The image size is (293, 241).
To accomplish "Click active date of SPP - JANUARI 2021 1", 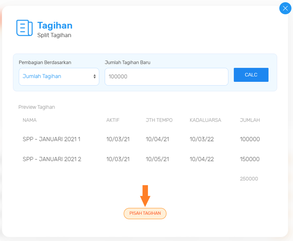I will 118,139.
